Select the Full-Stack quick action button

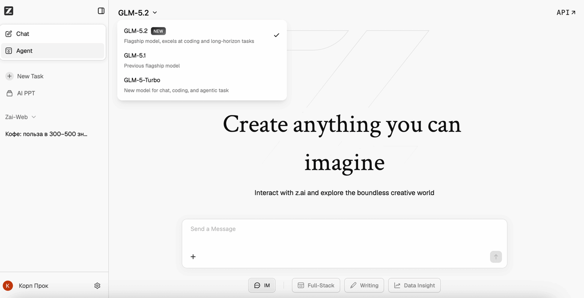click(x=316, y=285)
